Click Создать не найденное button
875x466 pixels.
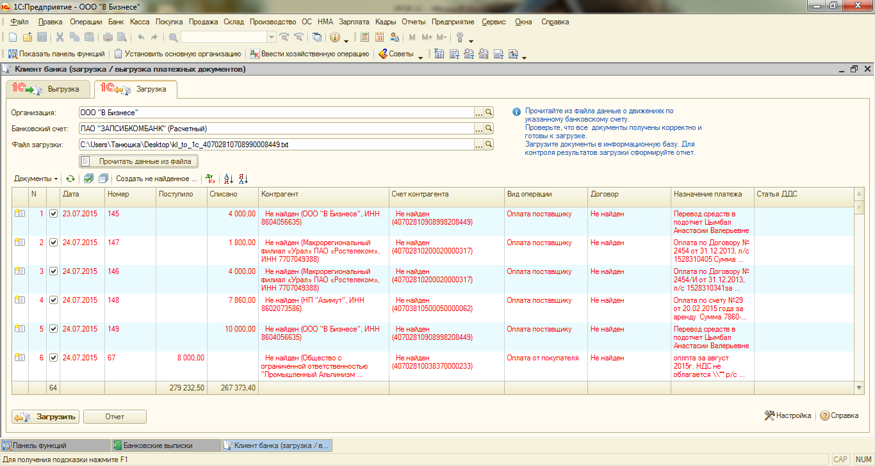point(156,179)
